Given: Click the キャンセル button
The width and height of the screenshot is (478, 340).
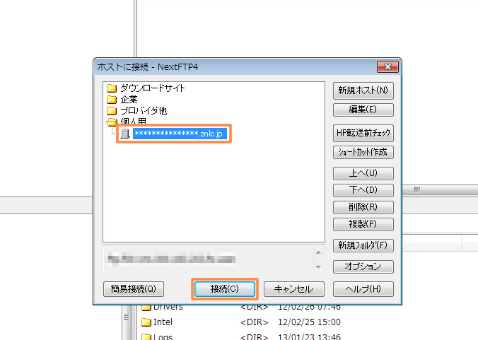Looking at the screenshot, I should point(294,289).
